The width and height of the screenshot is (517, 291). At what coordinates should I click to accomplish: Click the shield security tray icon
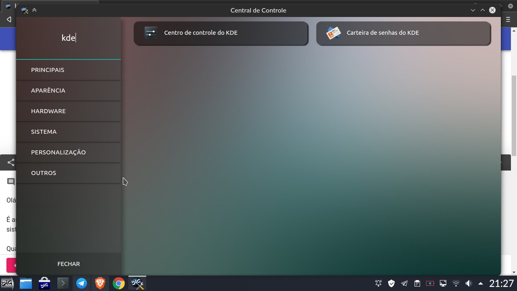coord(391,283)
